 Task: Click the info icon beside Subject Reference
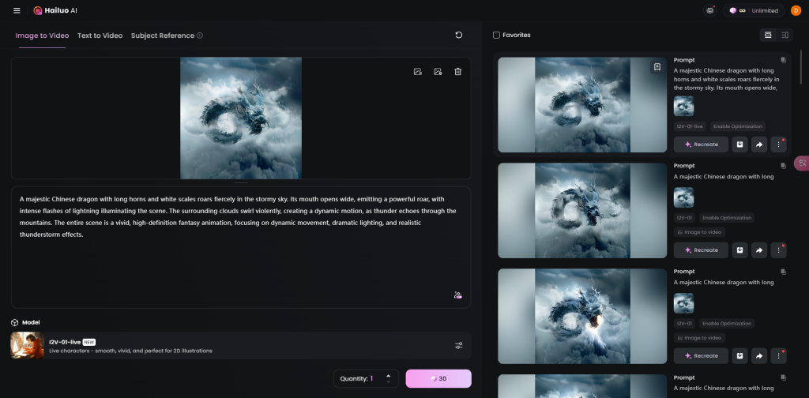click(200, 36)
